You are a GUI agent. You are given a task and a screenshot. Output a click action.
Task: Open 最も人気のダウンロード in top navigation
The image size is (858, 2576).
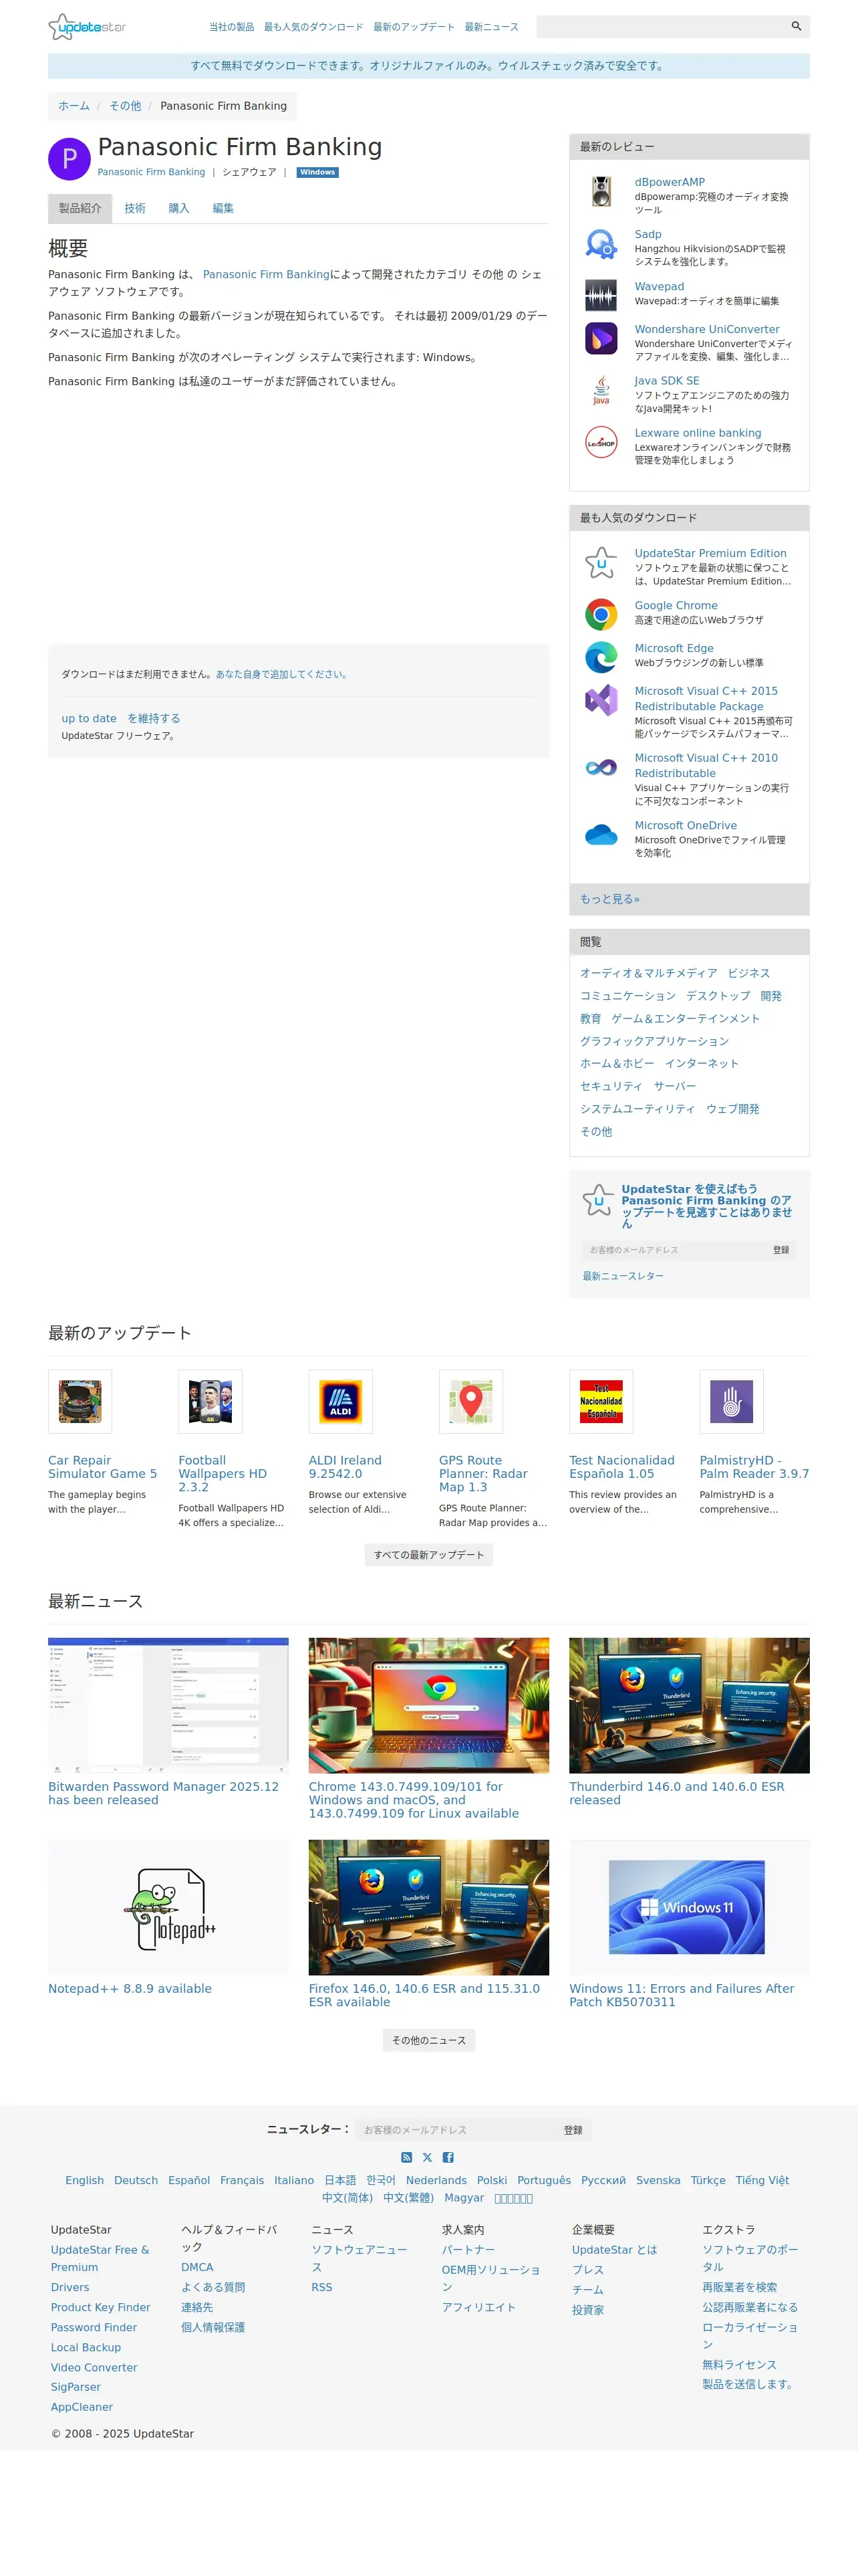tap(313, 27)
